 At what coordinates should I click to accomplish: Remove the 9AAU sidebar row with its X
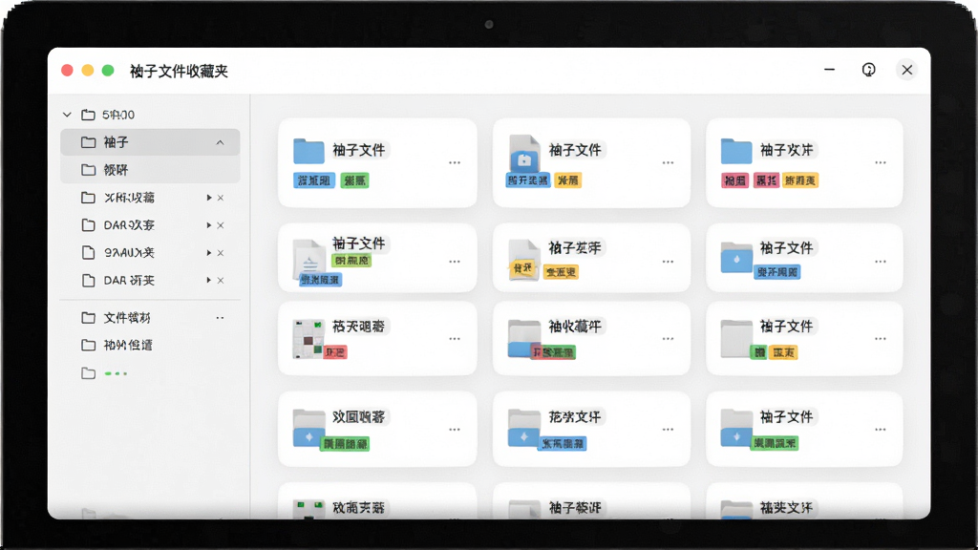click(221, 252)
